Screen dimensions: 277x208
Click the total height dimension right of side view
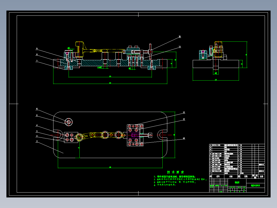point(247,55)
